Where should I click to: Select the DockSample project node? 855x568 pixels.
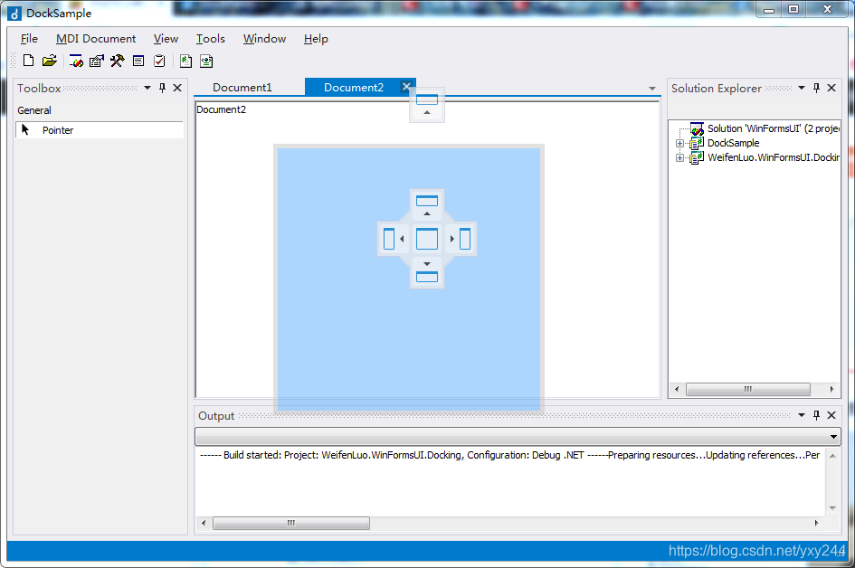click(x=733, y=143)
